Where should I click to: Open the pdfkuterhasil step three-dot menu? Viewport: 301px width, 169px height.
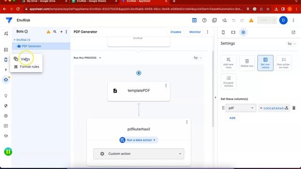(x=187, y=122)
